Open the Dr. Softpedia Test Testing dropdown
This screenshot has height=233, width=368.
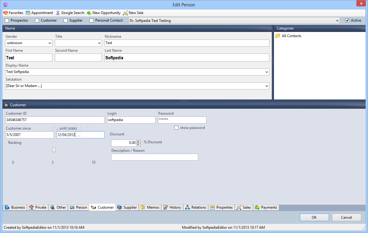(x=337, y=21)
